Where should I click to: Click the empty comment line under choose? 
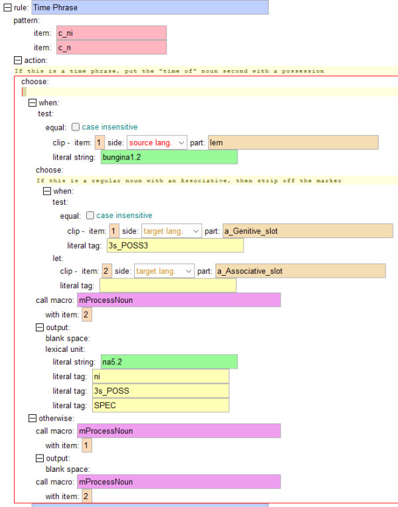210,92
